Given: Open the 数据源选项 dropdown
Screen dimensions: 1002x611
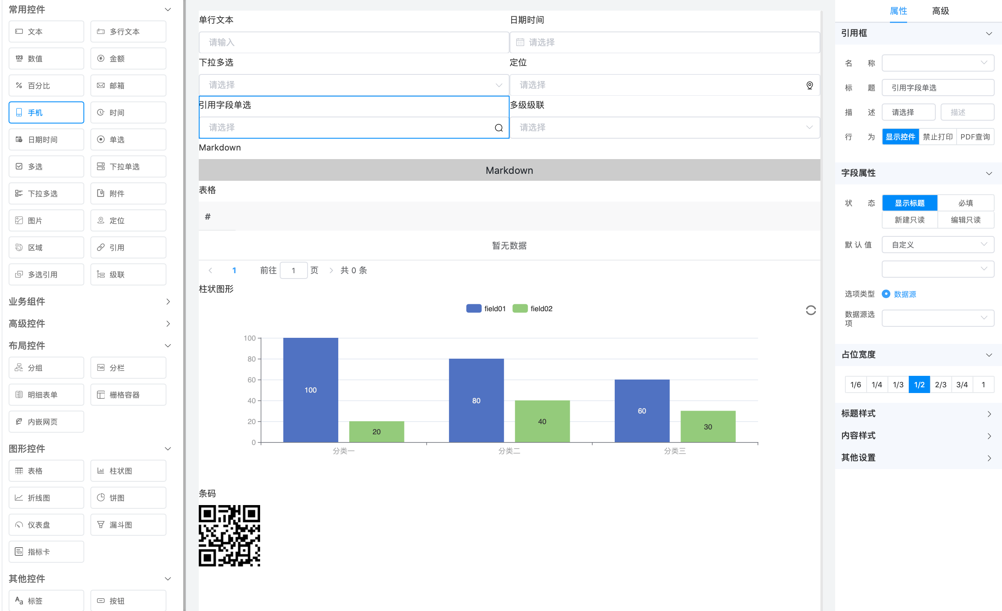Looking at the screenshot, I should pyautogui.click(x=938, y=318).
